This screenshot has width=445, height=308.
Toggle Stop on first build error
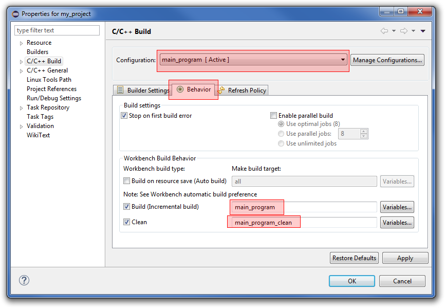pyautogui.click(x=124, y=116)
